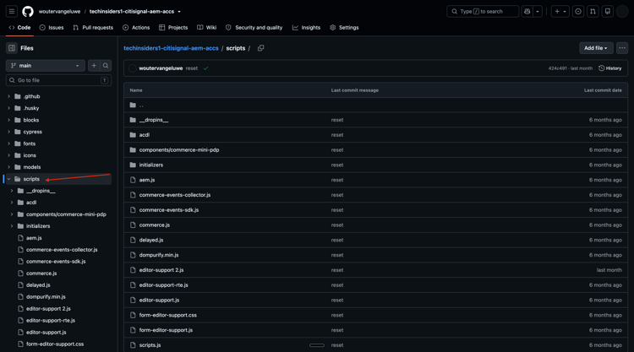
Task: Open the Insights tab
Action: click(x=307, y=28)
